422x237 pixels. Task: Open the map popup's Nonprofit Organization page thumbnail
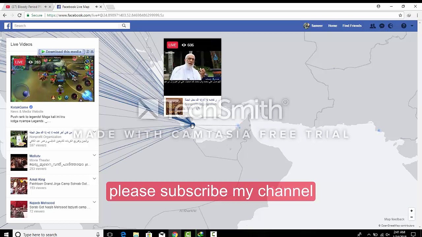[174, 106]
